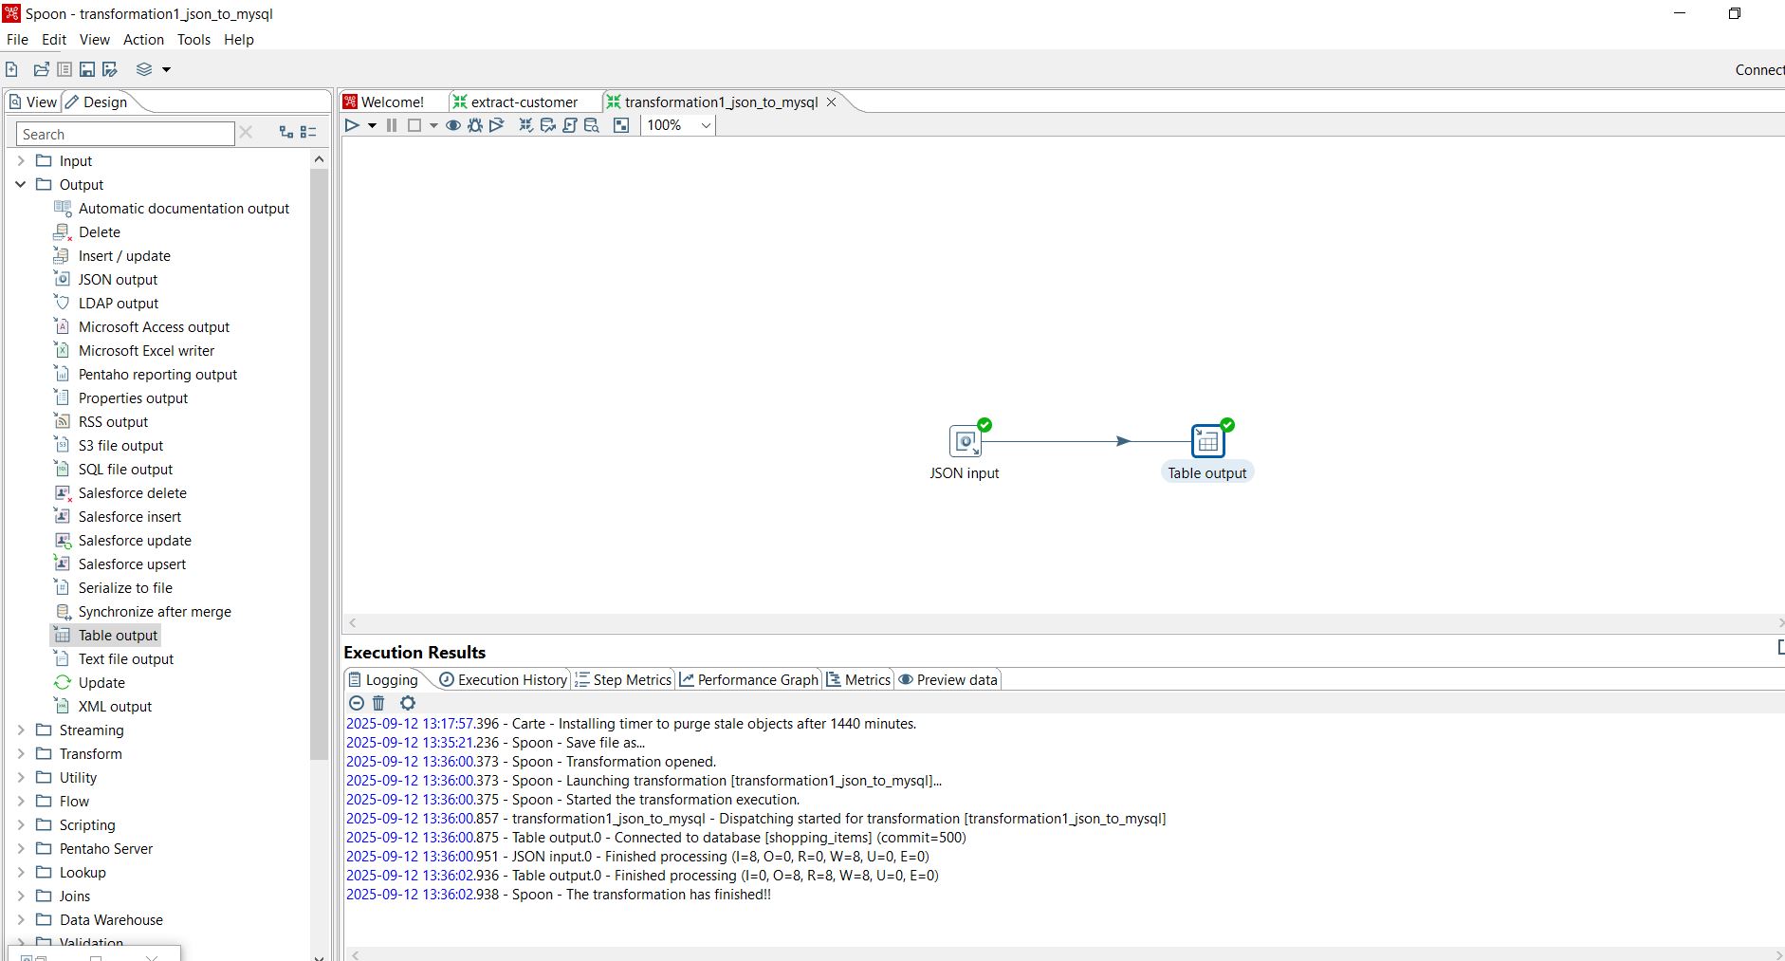Expand the Data Warehouse folder
The width and height of the screenshot is (1785, 961).
21,919
